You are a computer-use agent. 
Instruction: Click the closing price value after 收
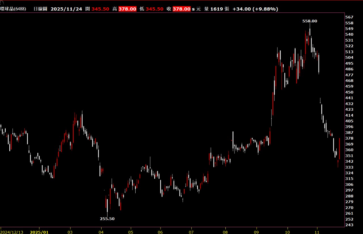(181, 9)
